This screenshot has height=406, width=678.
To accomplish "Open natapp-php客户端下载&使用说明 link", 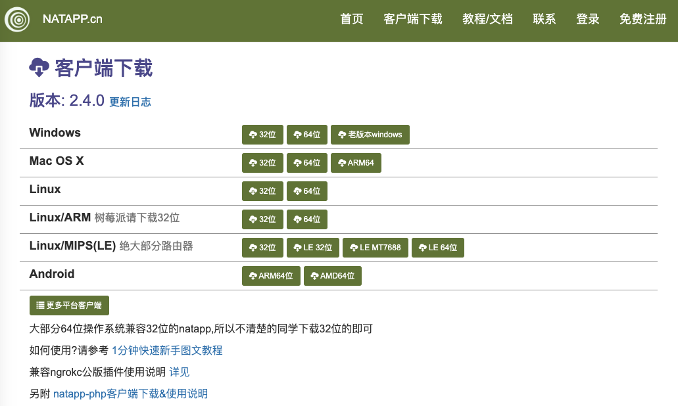I will (131, 394).
